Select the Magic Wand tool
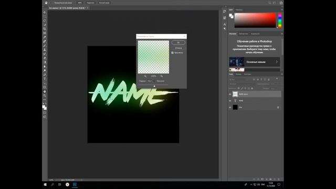Screen dimensions: 336x189 [x=45, y=25]
